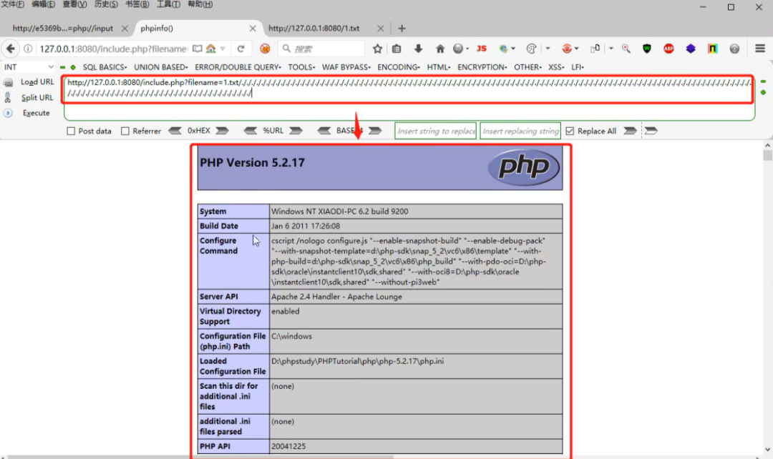This screenshot has height=459, width=773.
Task: Click the Split URL icon in HackBar
Action: [x=8, y=97]
